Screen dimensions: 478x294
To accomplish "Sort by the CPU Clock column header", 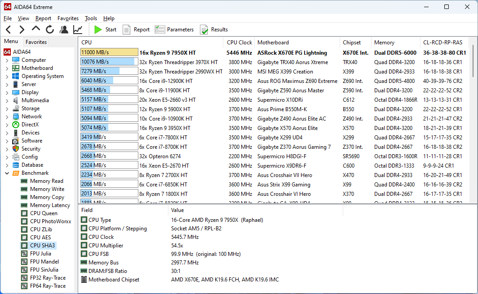I will point(239,43).
